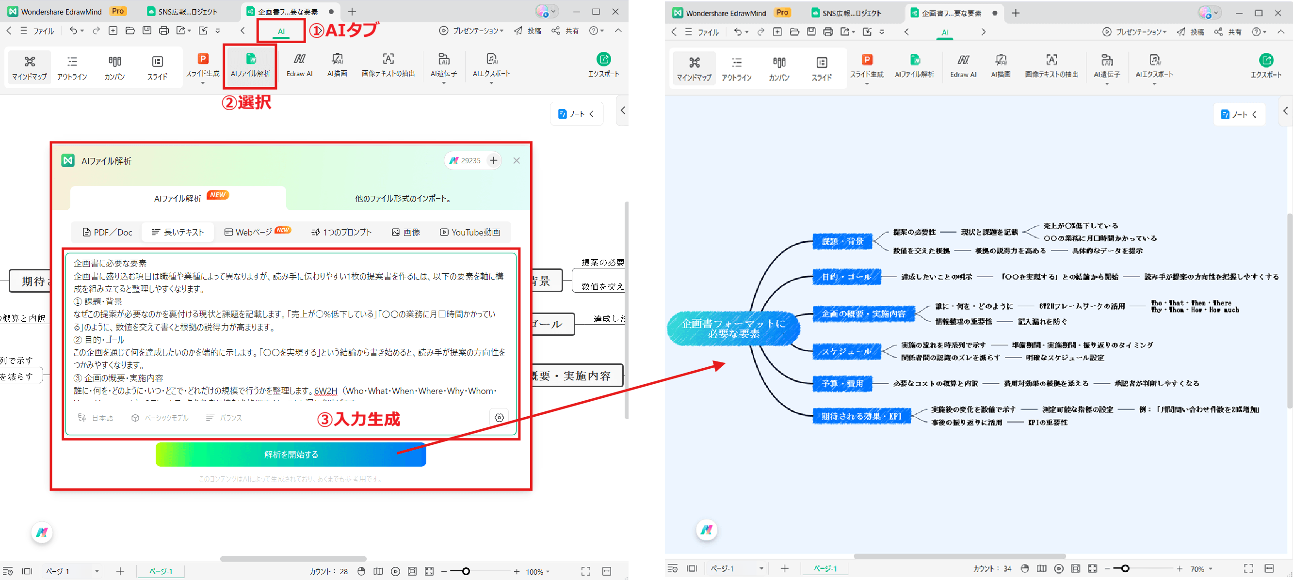This screenshot has width=1293, height=580.
Task: Open SNS広報 document tab in left window
Action: tap(183, 12)
